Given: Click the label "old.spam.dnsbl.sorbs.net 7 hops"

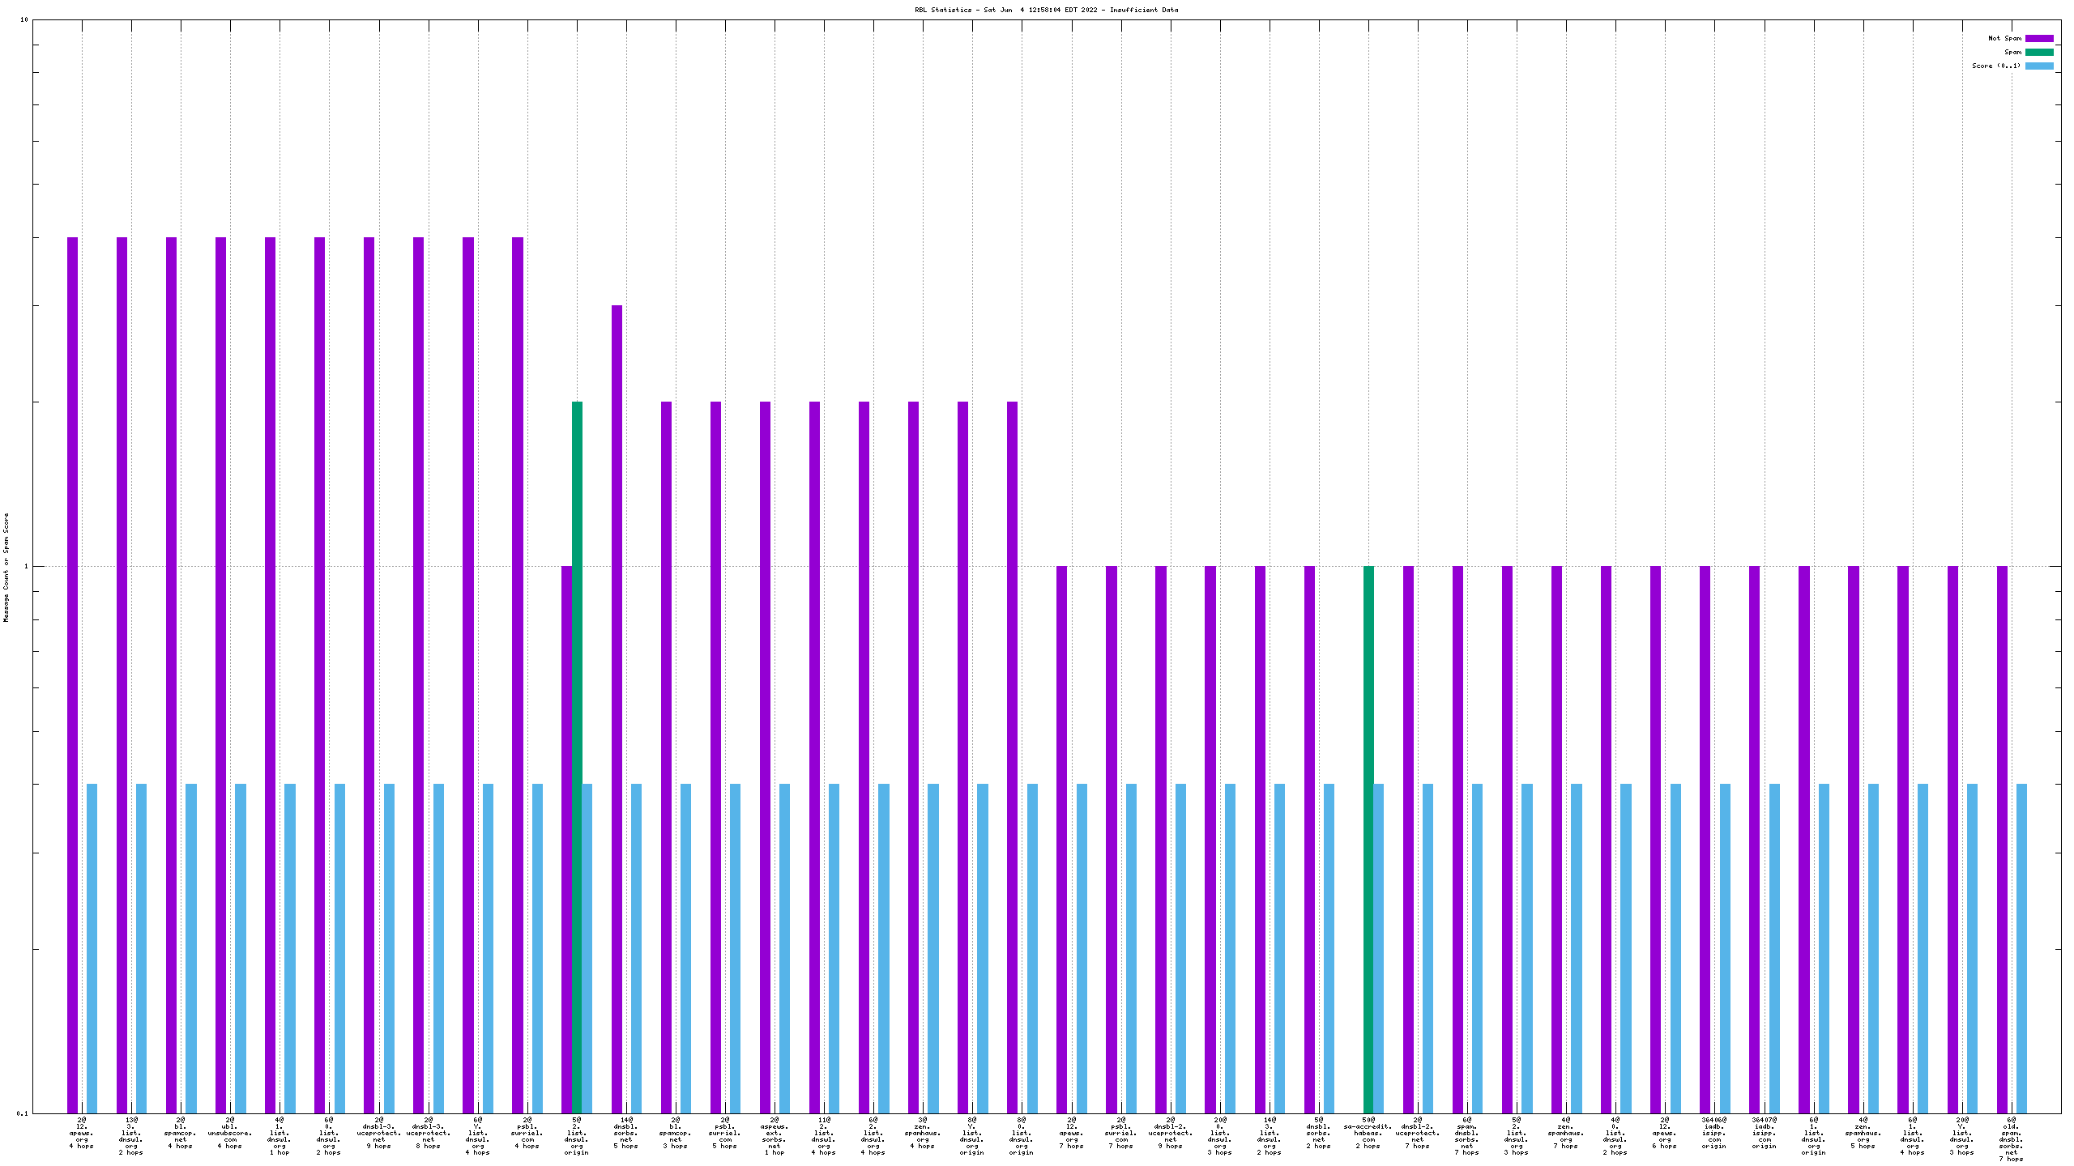Looking at the screenshot, I should coord(2011,1139).
